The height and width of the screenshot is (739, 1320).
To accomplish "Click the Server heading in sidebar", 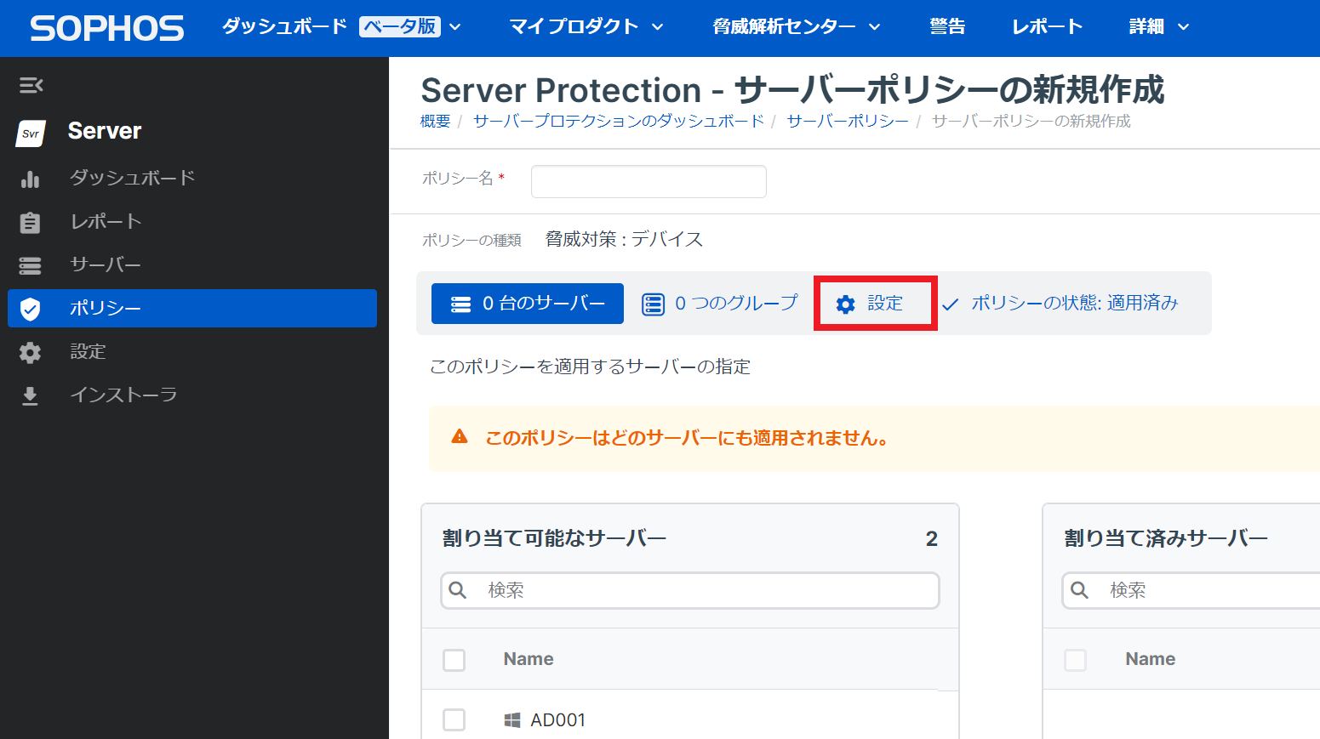I will click(x=105, y=131).
